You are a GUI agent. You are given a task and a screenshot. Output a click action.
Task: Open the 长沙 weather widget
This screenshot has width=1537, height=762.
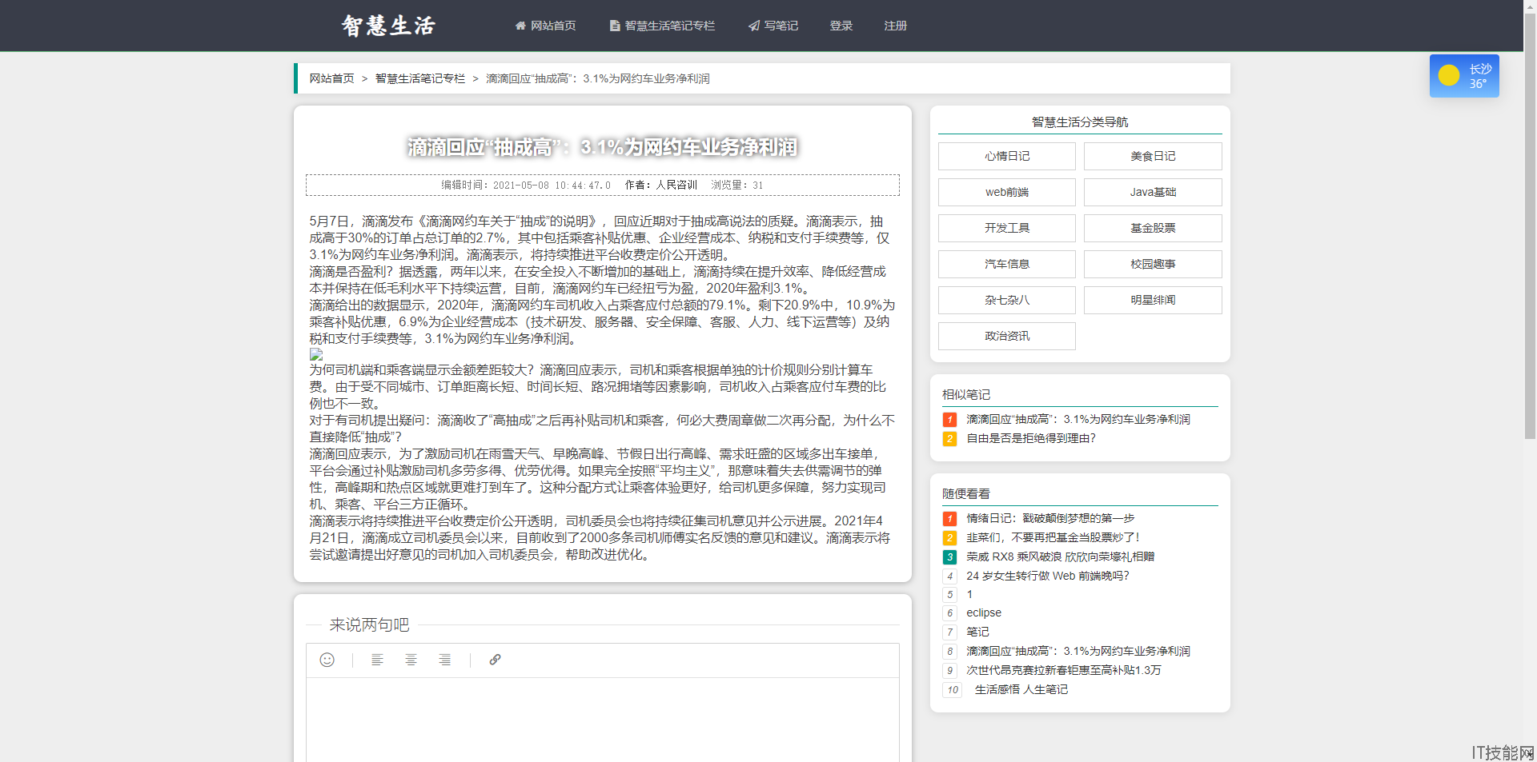click(1464, 76)
